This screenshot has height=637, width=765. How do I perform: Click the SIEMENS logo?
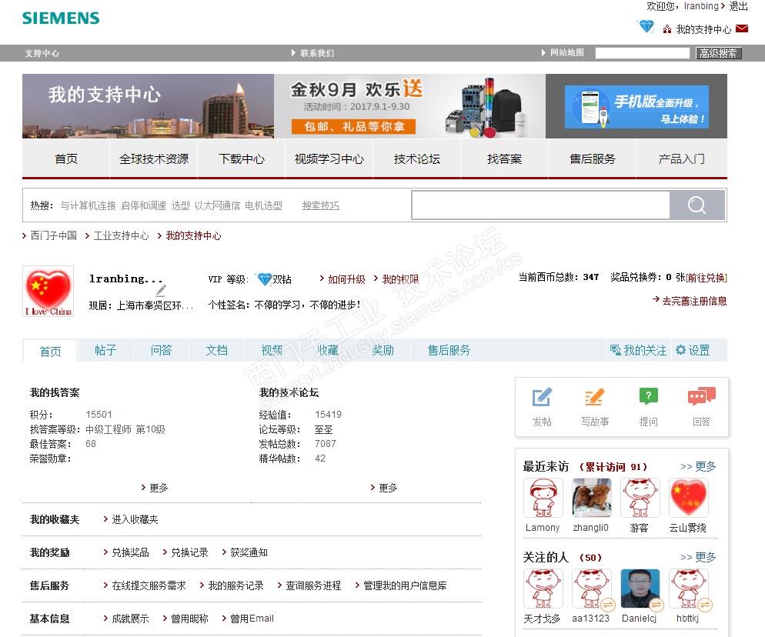tap(61, 18)
